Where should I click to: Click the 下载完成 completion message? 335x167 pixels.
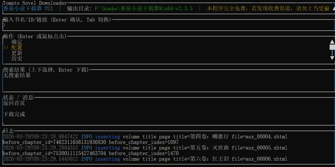(13, 114)
